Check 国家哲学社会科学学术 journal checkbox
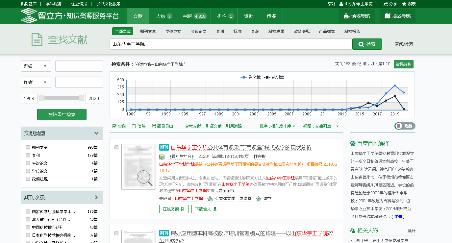This screenshot has height=243, width=452. point(28,211)
